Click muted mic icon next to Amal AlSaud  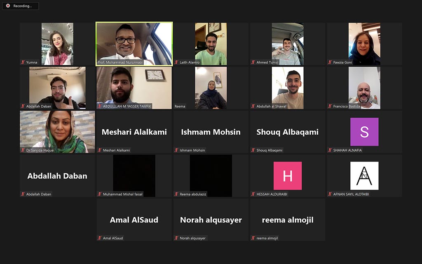pos(100,238)
